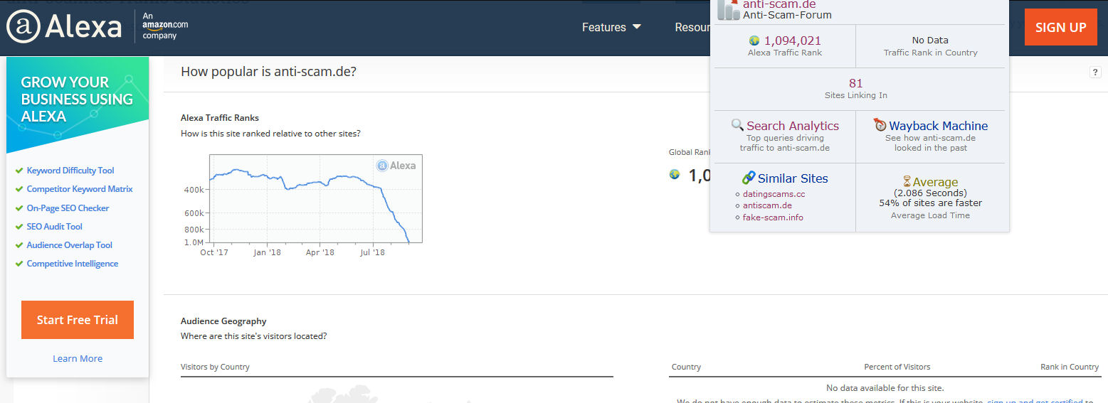
Task: Click the Start Free Trial button
Action: [x=78, y=320]
